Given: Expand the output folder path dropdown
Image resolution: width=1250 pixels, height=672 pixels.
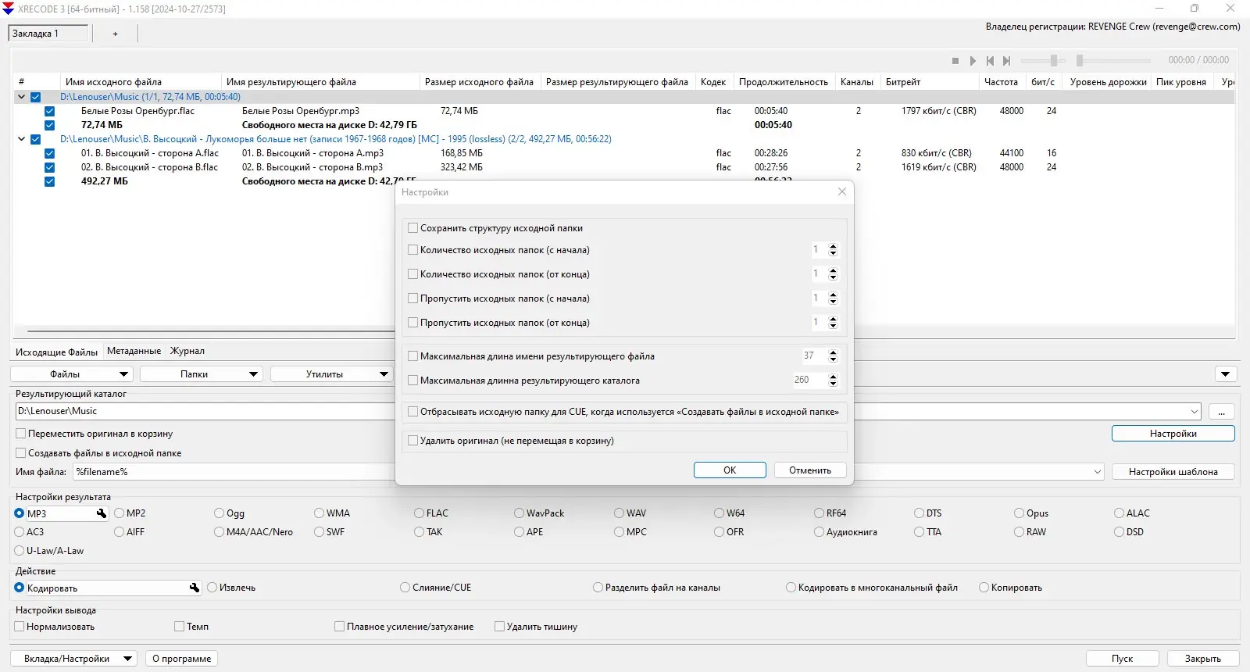Looking at the screenshot, I should 1195,412.
